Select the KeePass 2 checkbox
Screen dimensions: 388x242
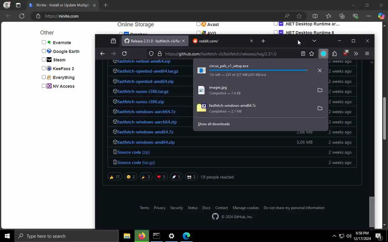(44, 68)
